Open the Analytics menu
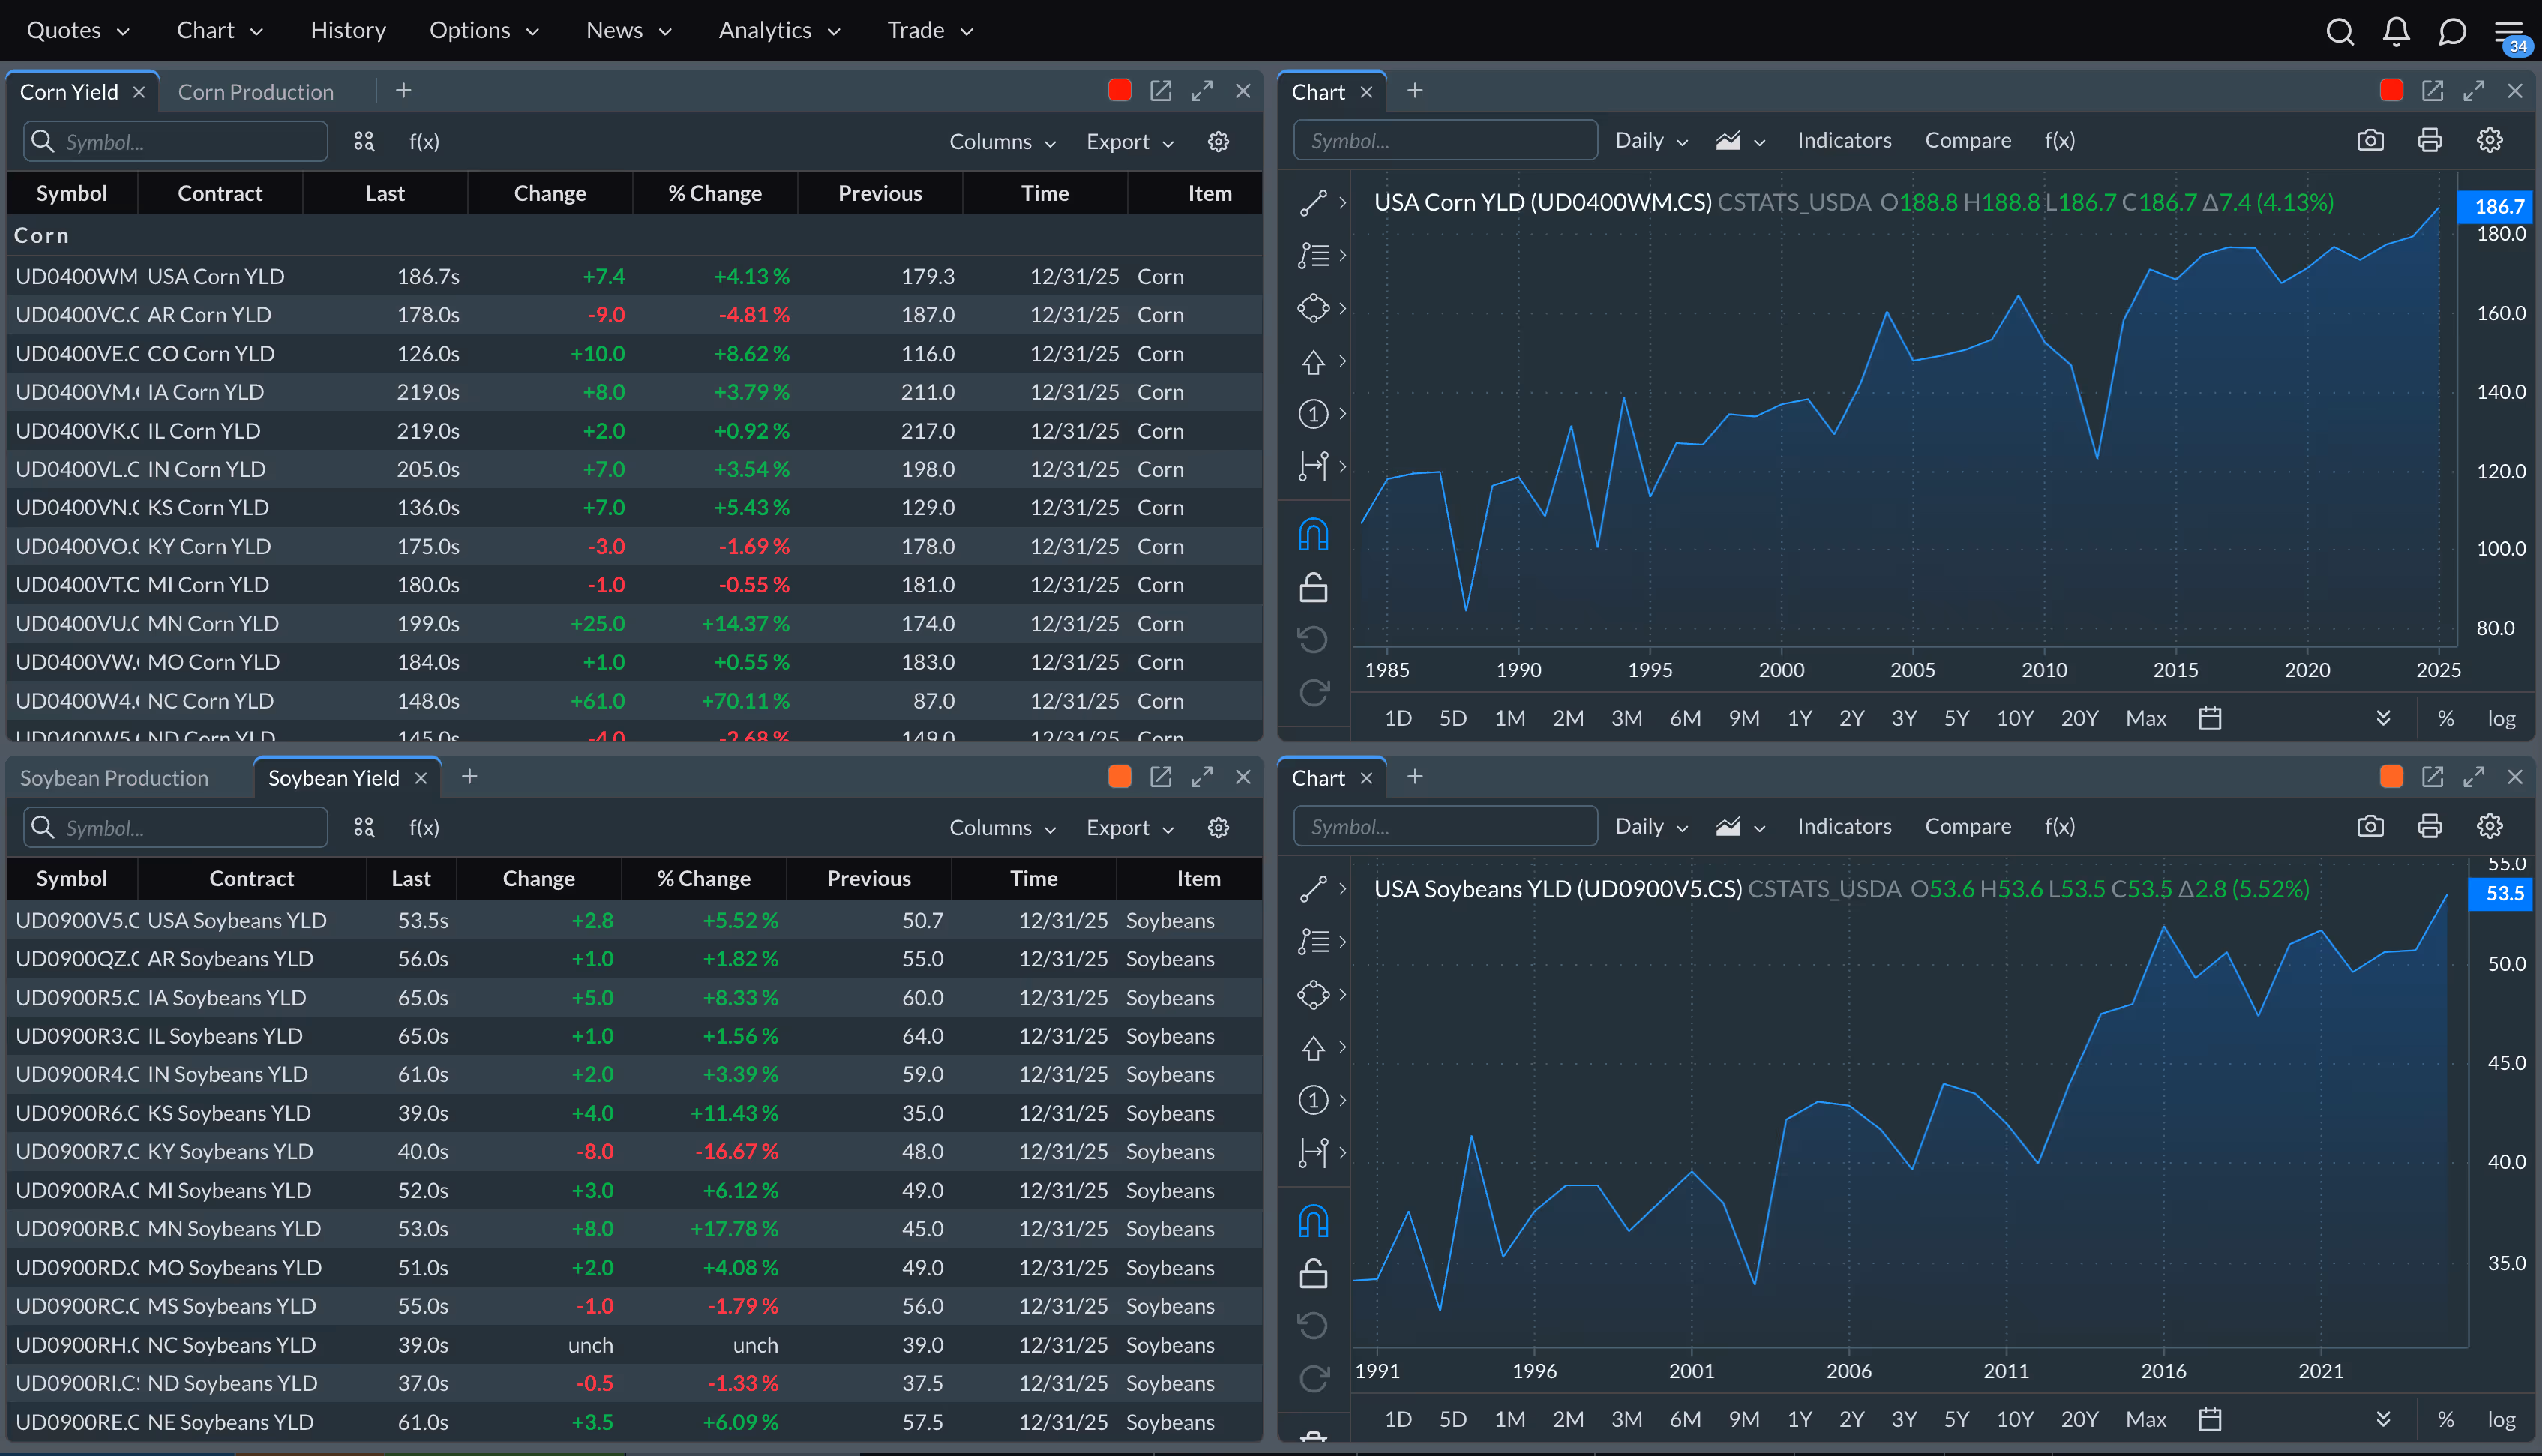2542x1456 pixels. (767, 30)
